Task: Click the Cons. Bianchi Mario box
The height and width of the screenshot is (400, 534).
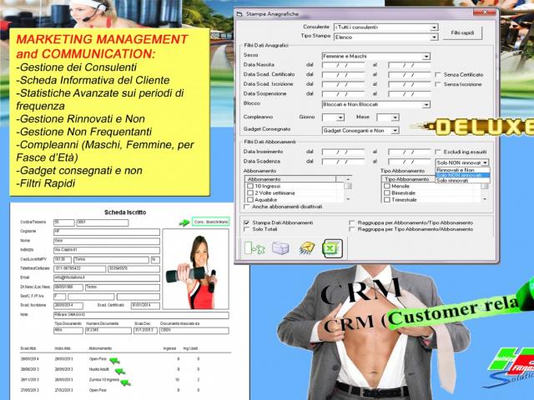Action: pos(210,222)
